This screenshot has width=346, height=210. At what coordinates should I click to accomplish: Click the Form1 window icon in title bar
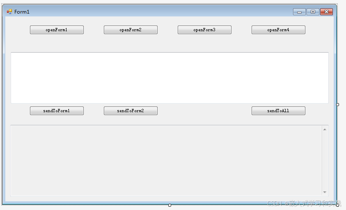pos(9,12)
